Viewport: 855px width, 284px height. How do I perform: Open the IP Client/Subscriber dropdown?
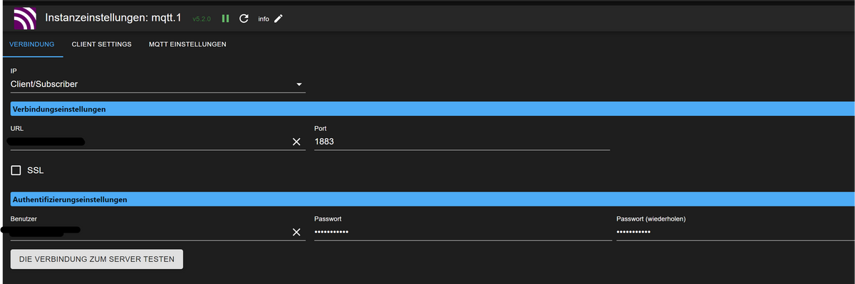pos(157,85)
